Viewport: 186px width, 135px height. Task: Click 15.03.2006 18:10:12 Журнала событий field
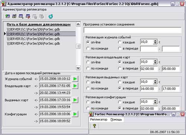tap(55, 79)
